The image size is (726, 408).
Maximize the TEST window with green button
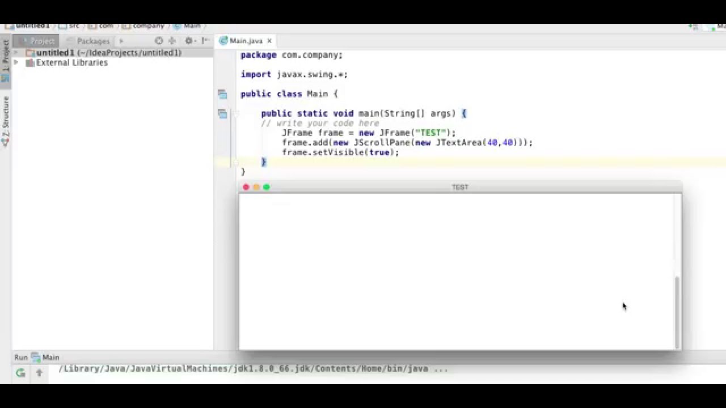tap(267, 187)
